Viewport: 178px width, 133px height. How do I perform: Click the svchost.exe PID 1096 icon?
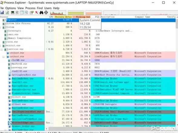coord(8,53)
